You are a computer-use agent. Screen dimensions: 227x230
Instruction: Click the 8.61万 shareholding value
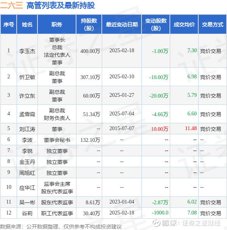click(x=93, y=202)
